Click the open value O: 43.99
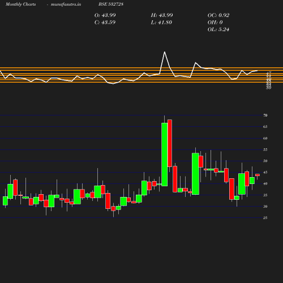Screen dimensions: 283x283 pyautogui.click(x=105, y=15)
